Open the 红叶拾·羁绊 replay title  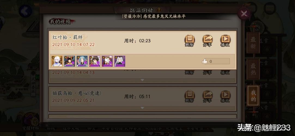[x=68, y=37]
